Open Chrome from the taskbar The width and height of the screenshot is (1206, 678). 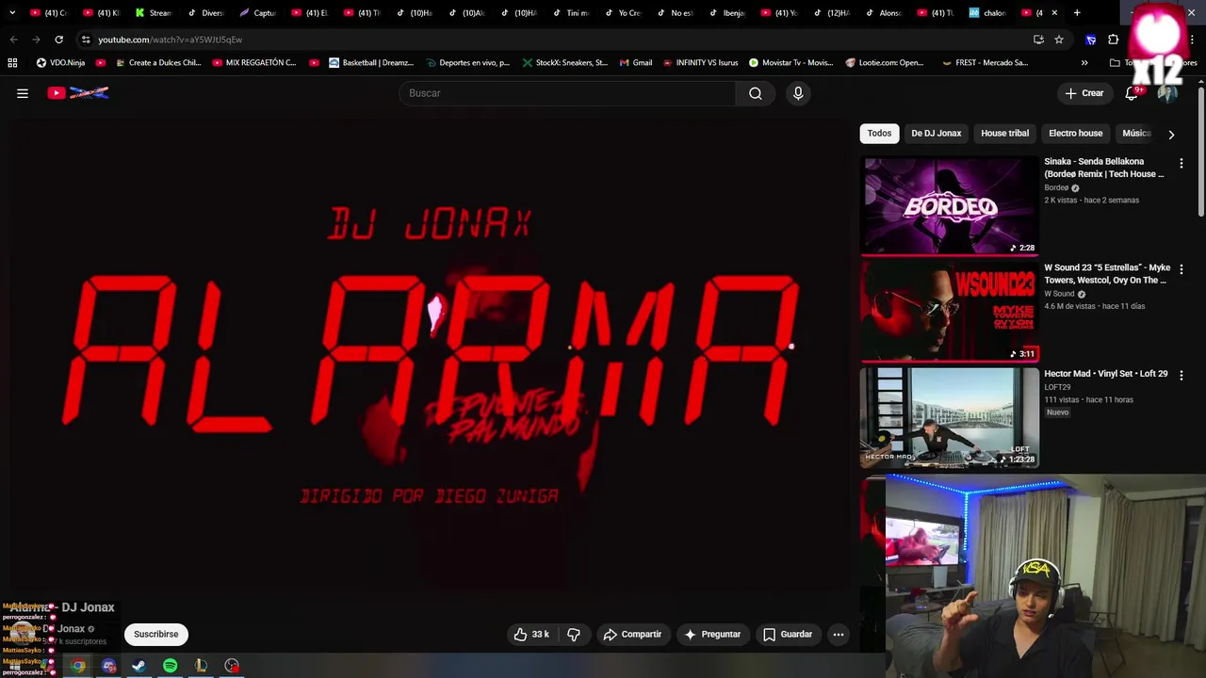tap(77, 666)
